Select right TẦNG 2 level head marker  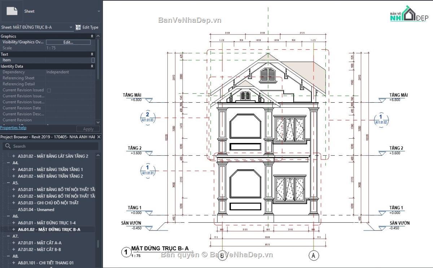383,154
